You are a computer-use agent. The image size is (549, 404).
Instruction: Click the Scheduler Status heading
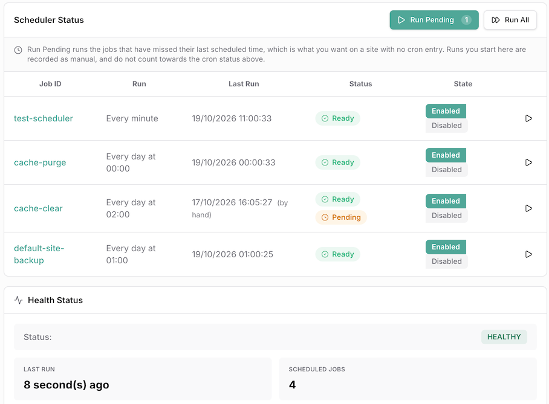coord(48,20)
